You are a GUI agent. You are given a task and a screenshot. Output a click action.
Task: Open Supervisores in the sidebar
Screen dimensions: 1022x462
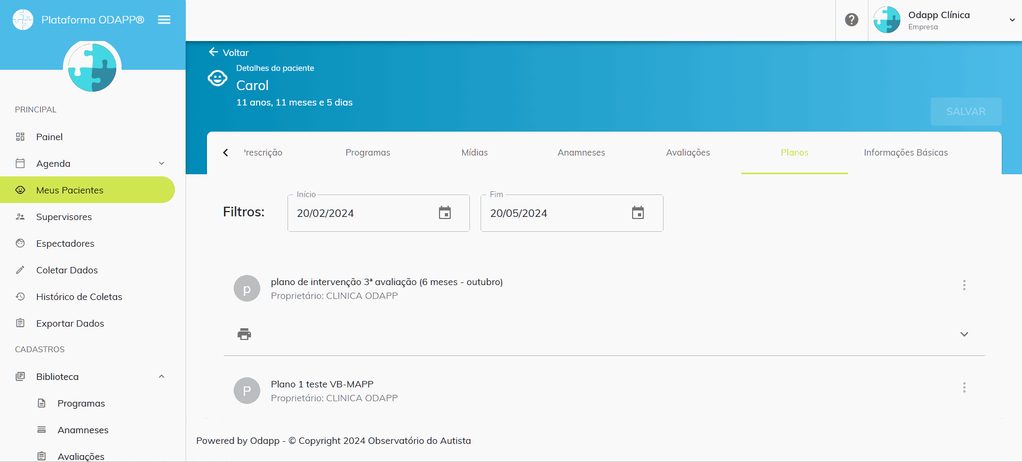87,217
